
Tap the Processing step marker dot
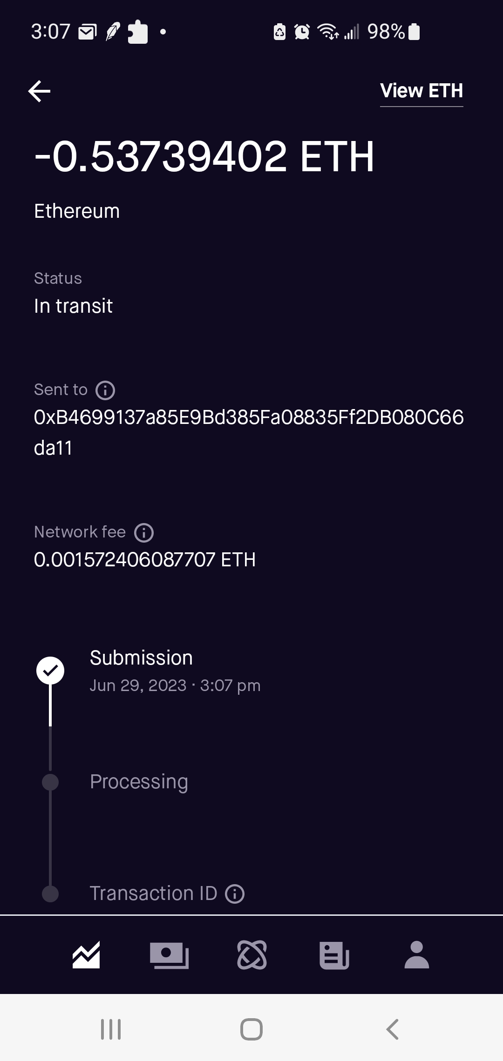[x=50, y=782]
